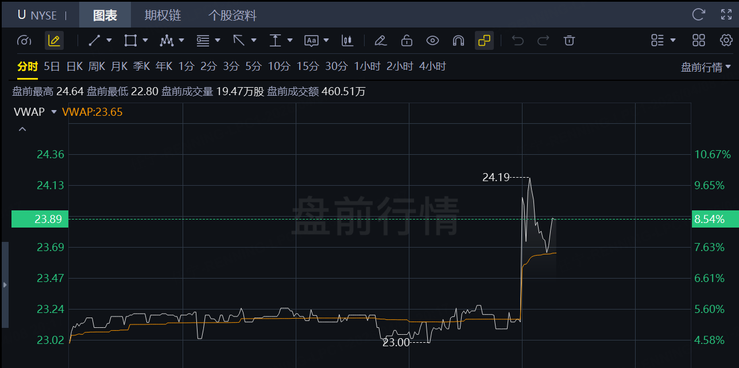Open the 盘前行情 session dropdown
The height and width of the screenshot is (368, 739).
(x=706, y=67)
